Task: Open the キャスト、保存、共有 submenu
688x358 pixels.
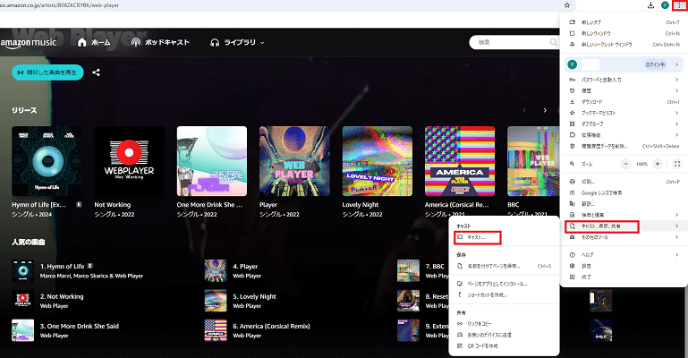Action: 624,226
